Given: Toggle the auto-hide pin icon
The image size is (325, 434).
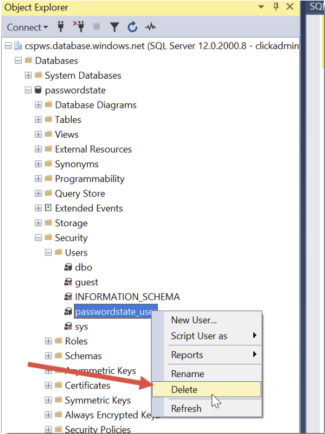Looking at the screenshot, I should coord(276,7).
